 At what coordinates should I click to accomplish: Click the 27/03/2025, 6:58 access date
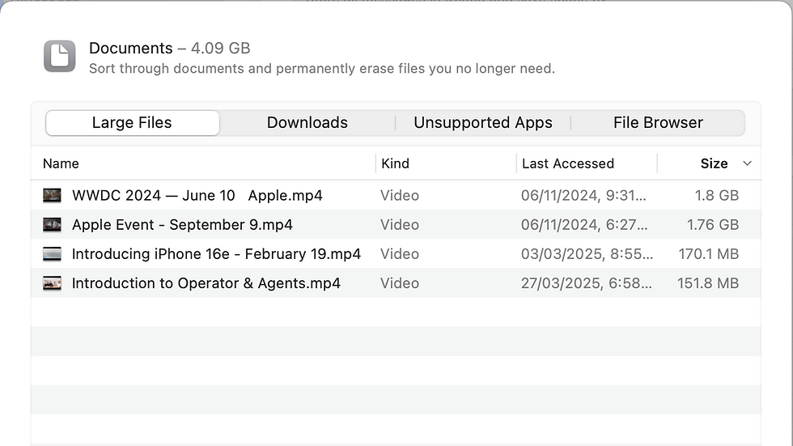point(587,283)
